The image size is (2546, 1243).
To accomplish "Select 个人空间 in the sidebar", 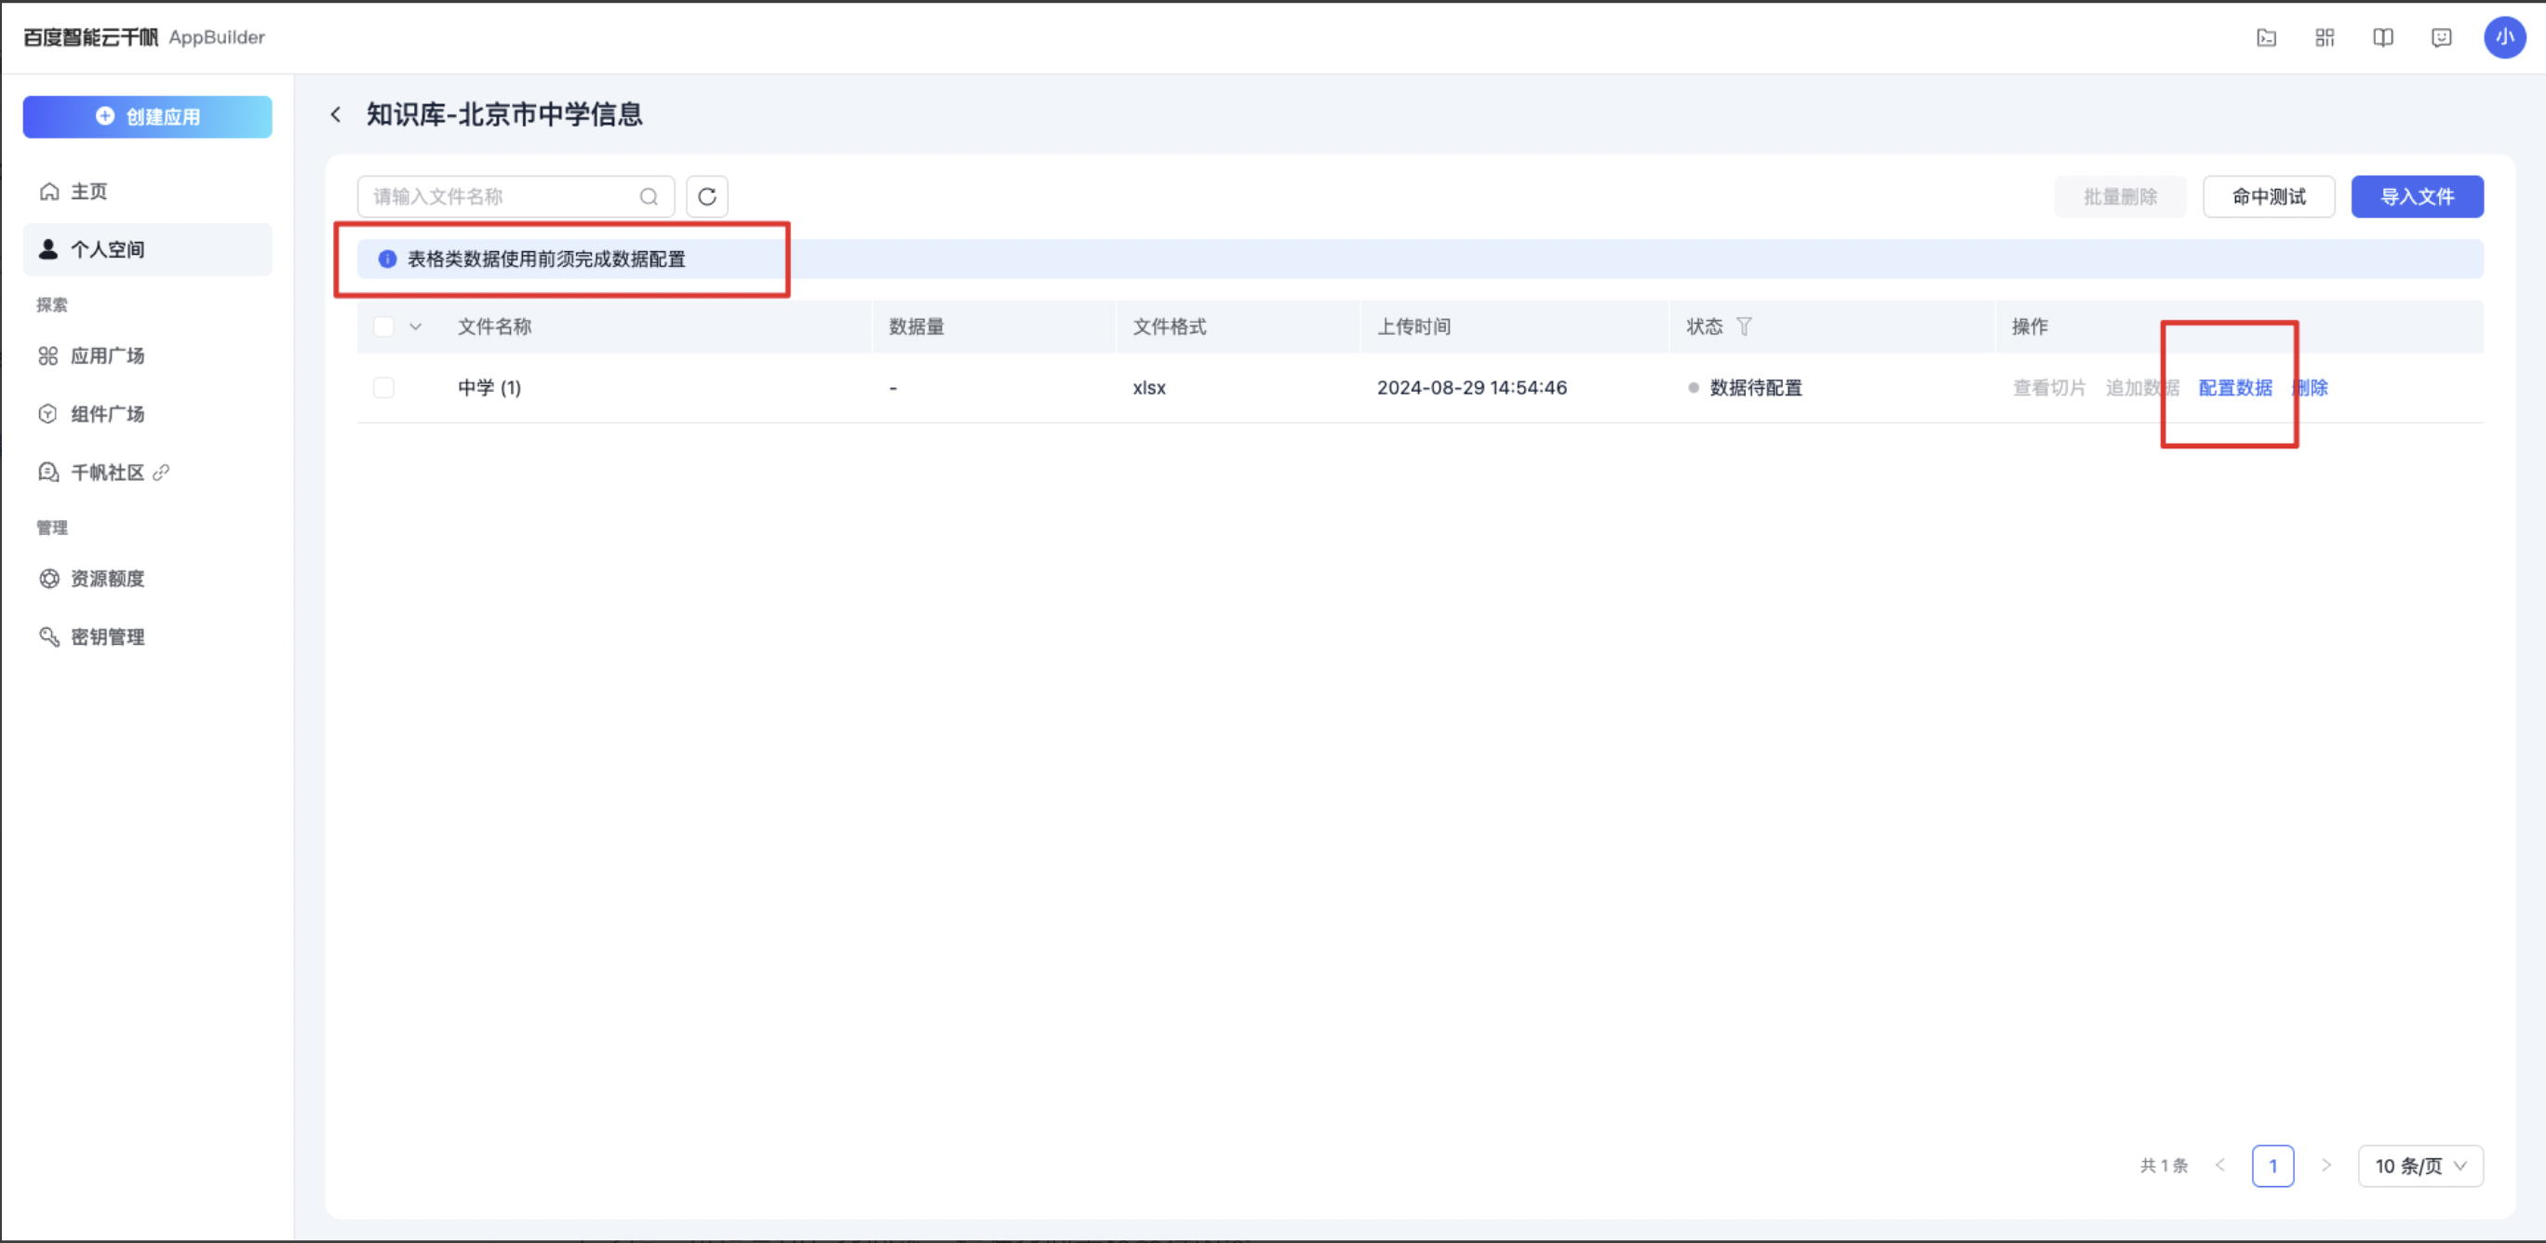I will 147,249.
